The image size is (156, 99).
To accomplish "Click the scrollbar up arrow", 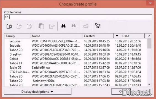I will tap(149, 36).
